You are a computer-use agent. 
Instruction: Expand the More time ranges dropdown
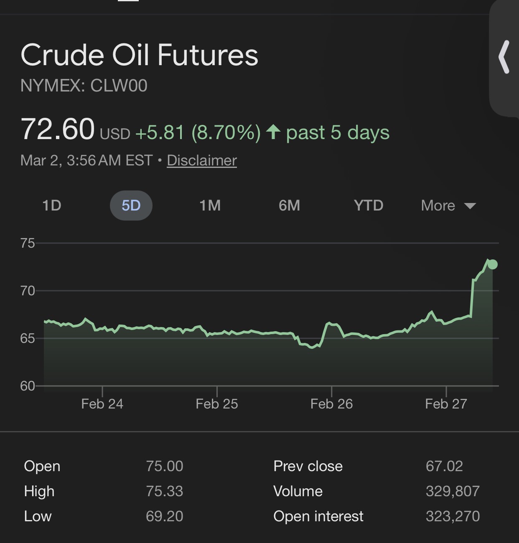click(x=448, y=206)
